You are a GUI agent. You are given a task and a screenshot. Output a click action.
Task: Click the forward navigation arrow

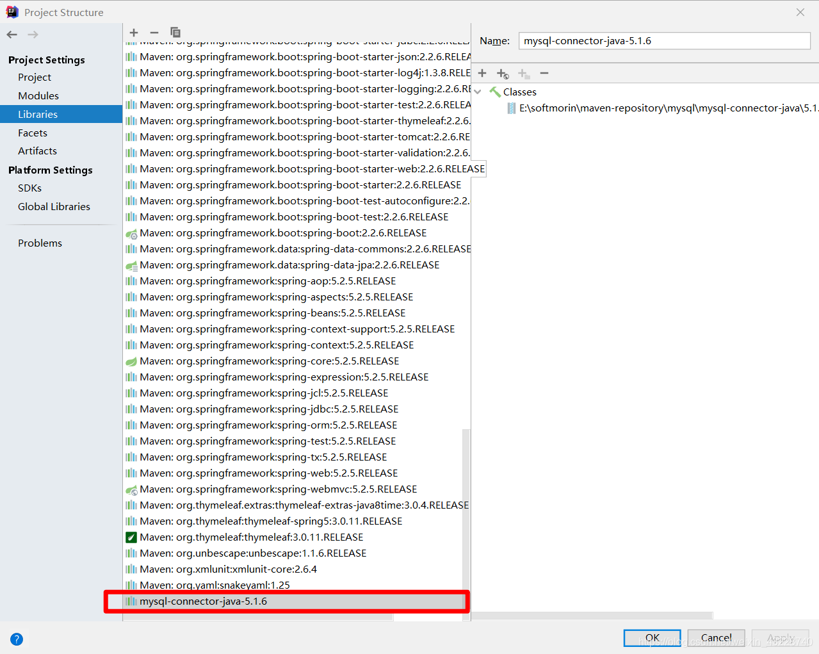(33, 35)
